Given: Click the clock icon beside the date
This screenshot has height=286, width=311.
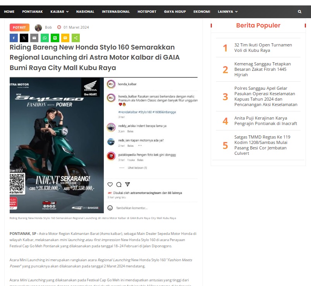Looking at the screenshot, I should point(59,27).
